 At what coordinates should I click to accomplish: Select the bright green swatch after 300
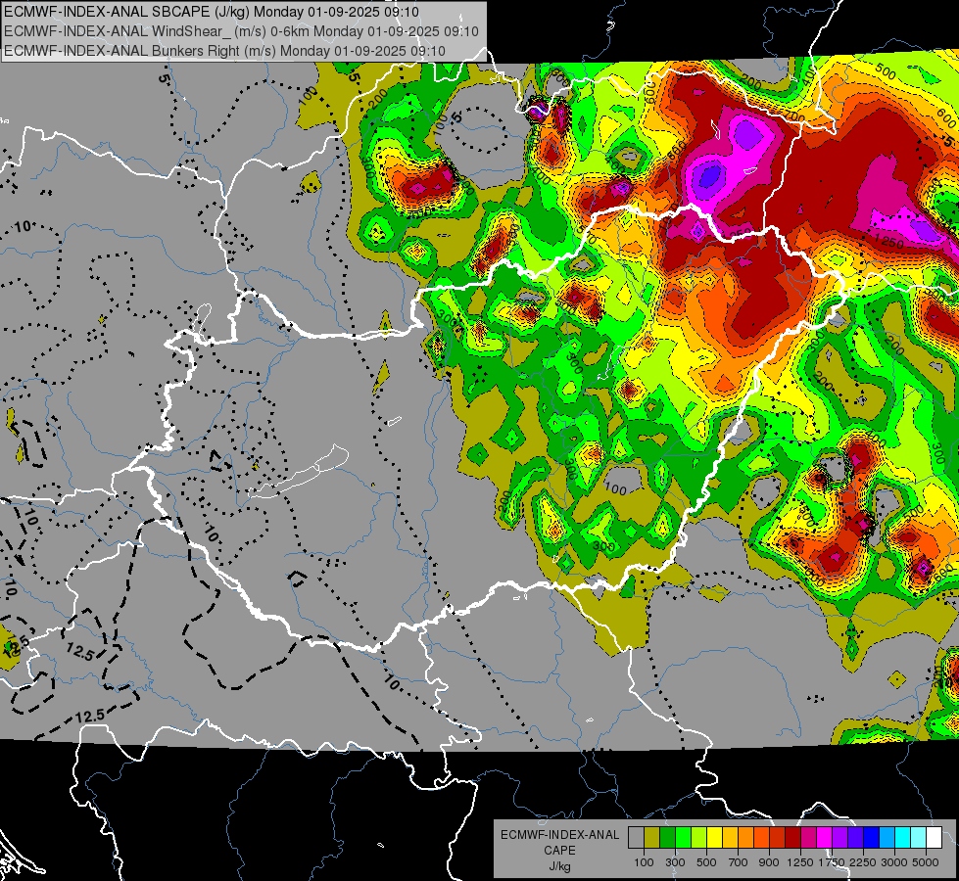point(683,837)
